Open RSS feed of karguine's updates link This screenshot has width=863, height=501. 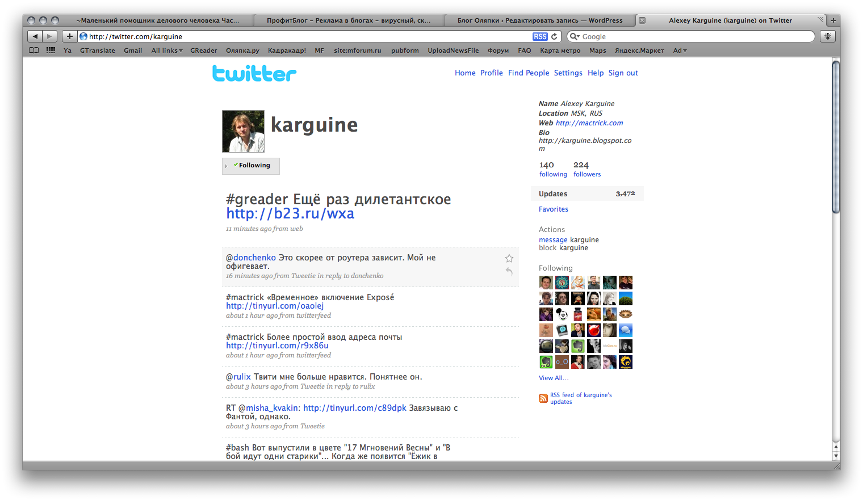[581, 398]
